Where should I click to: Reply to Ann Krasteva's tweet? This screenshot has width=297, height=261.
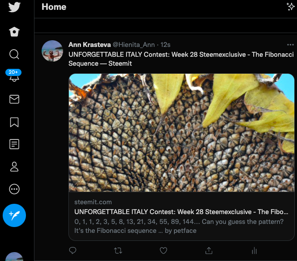pos(72,251)
